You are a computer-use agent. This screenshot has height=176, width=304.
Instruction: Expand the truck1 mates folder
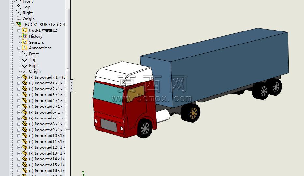point(19,31)
